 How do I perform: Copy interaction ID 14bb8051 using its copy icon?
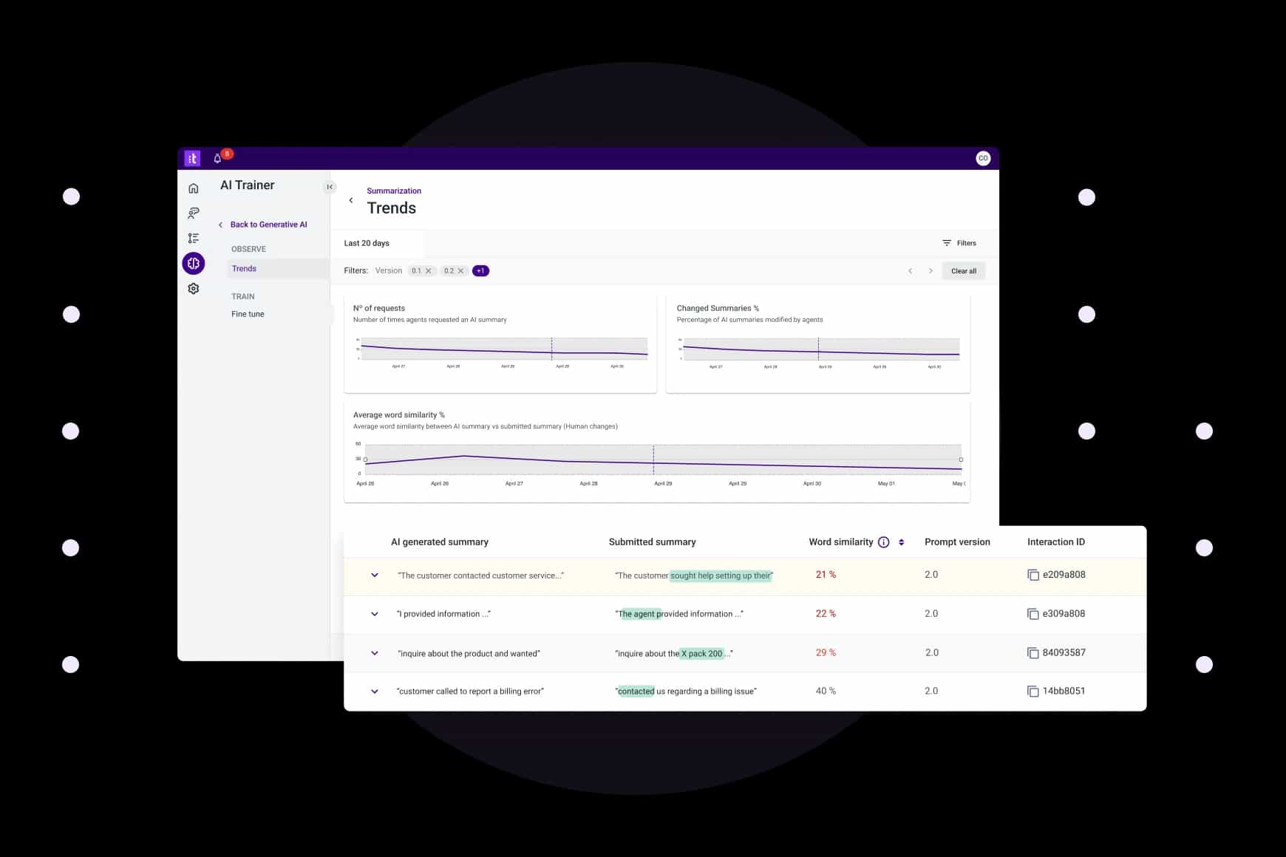(x=1033, y=691)
